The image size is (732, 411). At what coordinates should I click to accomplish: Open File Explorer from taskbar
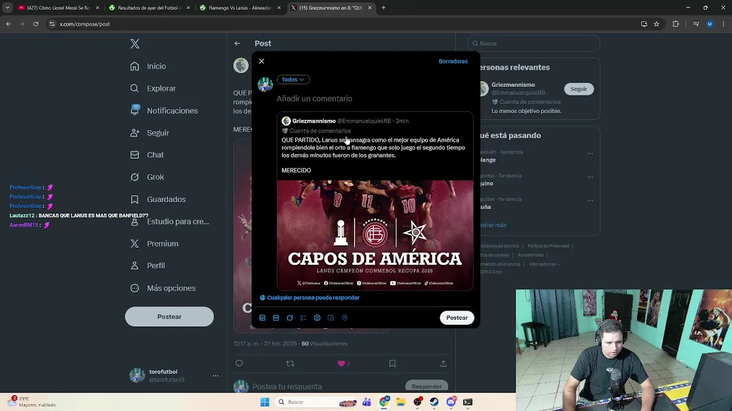pyautogui.click(x=401, y=402)
